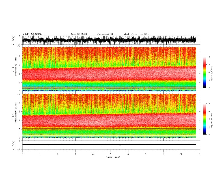
Task: Click the time axis tick label '3'
Action: coord(75,154)
